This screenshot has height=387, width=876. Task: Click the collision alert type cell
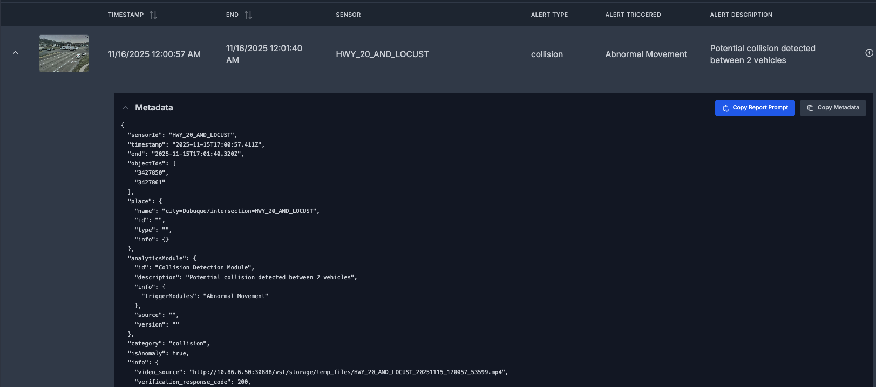click(x=547, y=54)
